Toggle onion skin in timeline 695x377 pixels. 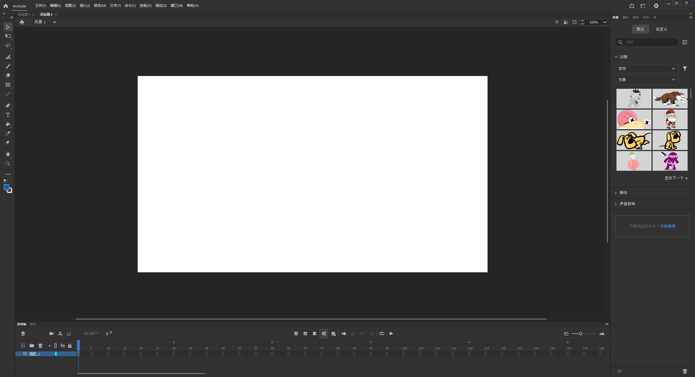pos(344,334)
